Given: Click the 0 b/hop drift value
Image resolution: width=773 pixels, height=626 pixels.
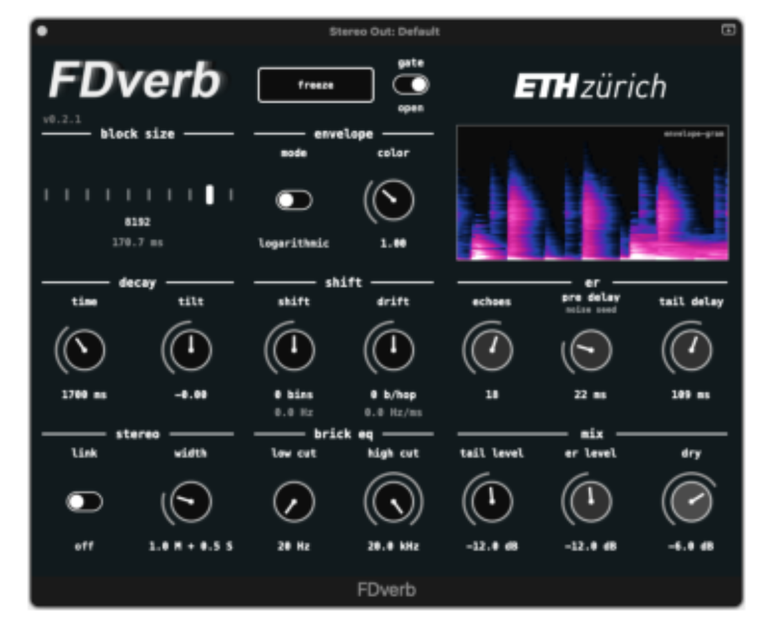Looking at the screenshot, I should (x=393, y=395).
